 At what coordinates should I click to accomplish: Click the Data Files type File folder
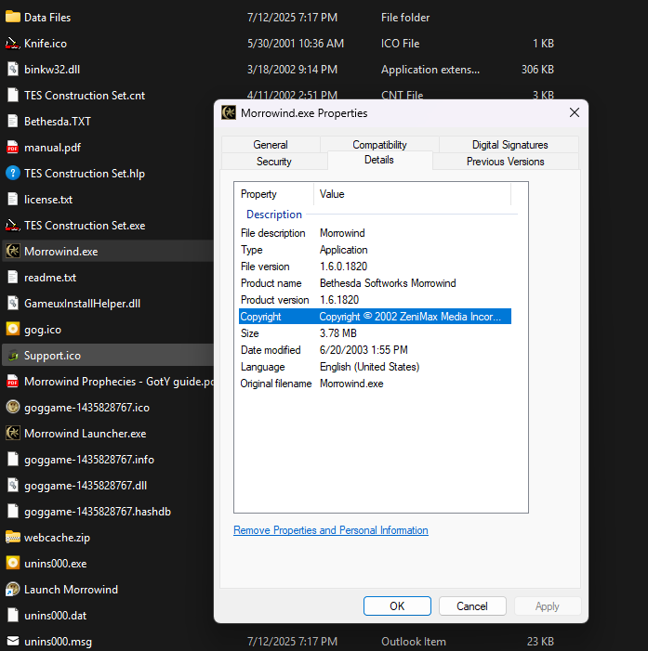(405, 18)
